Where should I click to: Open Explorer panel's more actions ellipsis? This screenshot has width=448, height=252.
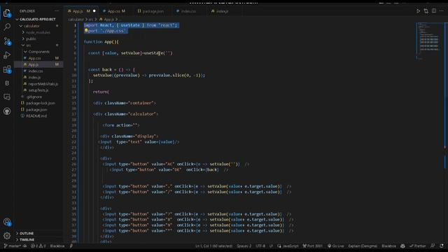[x=57, y=11]
